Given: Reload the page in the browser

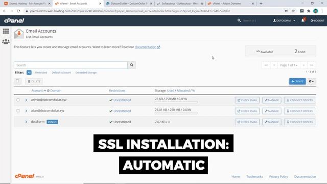Looking at the screenshot, I should pyautogui.click(x=18, y=11).
